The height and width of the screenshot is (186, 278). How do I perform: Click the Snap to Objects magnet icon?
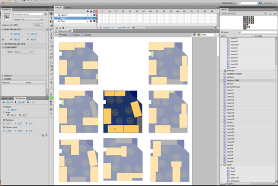tap(51, 109)
